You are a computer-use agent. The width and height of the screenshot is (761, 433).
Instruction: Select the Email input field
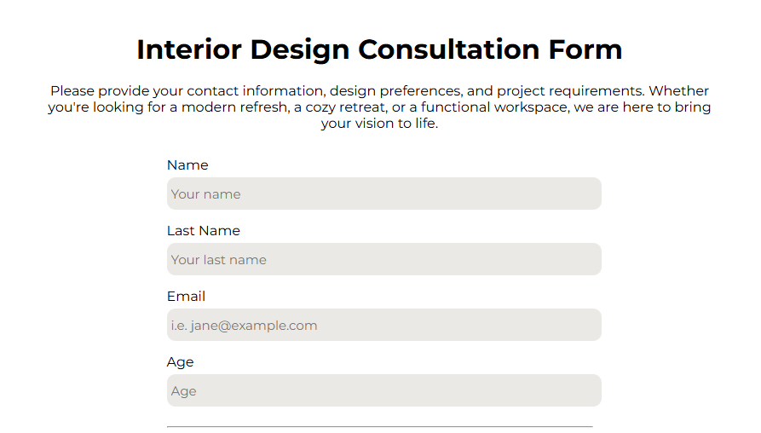tap(383, 325)
